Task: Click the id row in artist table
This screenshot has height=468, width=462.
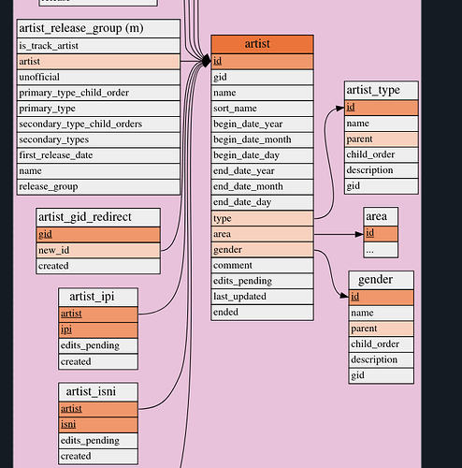Action: click(262, 62)
